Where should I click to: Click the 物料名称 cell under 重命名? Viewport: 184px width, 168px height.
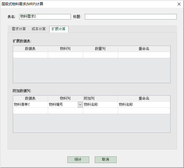[x=144, y=105]
